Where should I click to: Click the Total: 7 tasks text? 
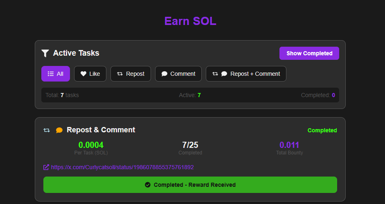coord(62,95)
